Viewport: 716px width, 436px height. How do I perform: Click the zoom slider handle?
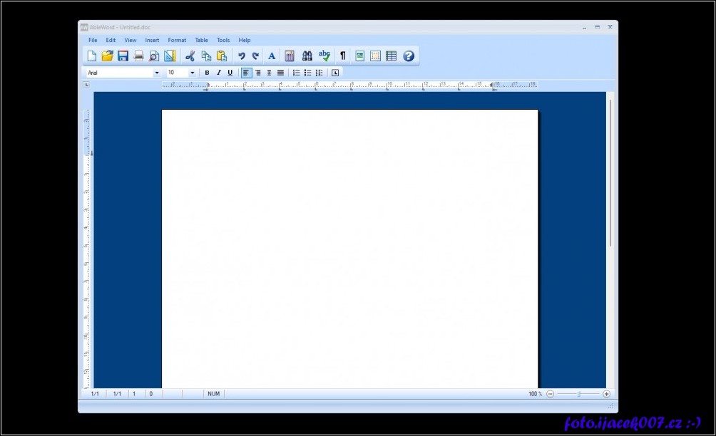(x=579, y=394)
